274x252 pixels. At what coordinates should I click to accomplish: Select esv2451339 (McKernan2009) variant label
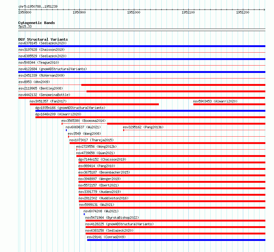click(x=42, y=75)
